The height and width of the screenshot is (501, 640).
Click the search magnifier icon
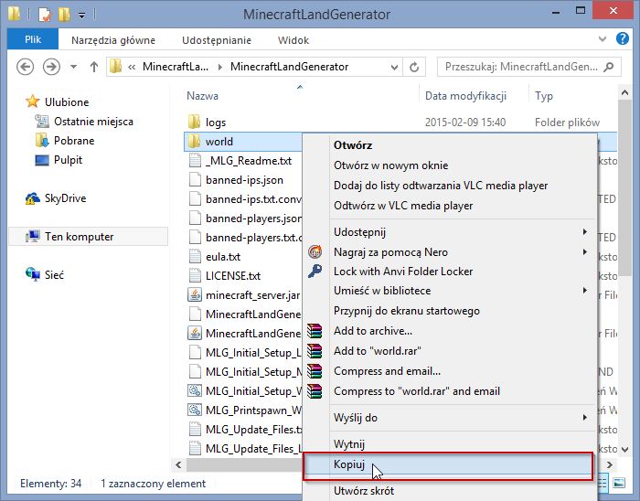(609, 67)
